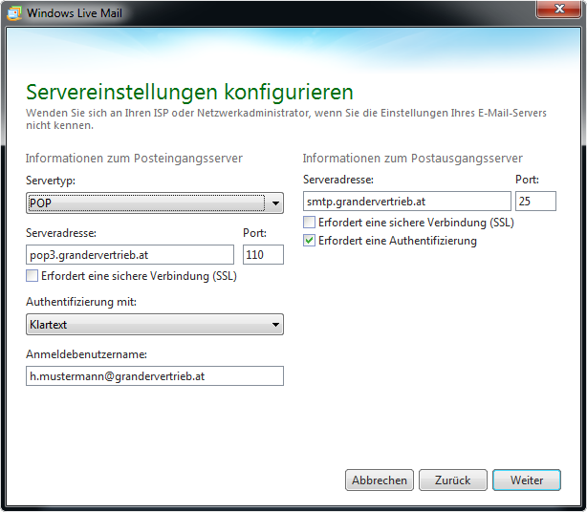Click the Anmeldebenutzername field with h.mustermann

[155, 376]
